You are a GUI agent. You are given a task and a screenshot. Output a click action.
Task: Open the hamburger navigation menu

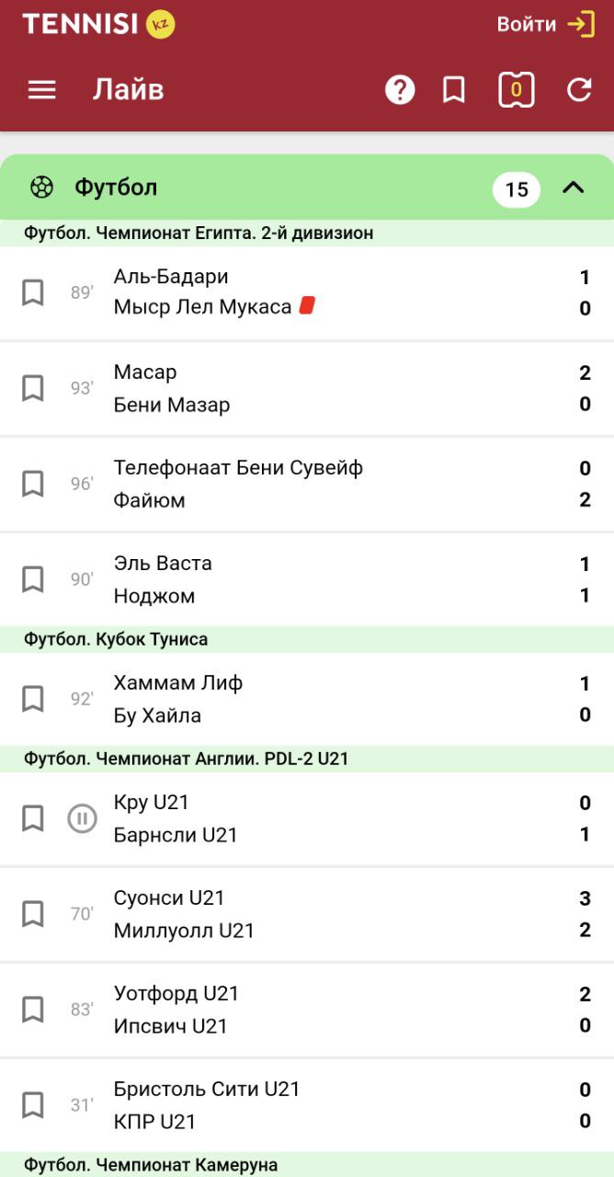coord(42,90)
